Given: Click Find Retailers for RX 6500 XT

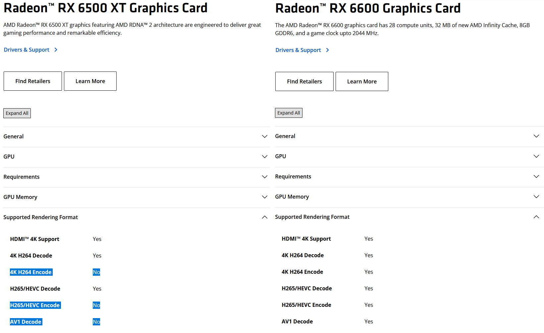Looking at the screenshot, I should [x=33, y=81].
